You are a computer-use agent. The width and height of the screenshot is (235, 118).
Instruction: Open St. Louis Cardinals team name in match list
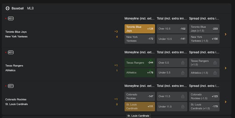(17, 104)
